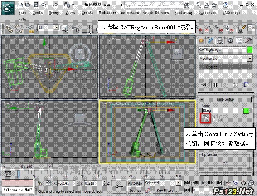Open the Help icon dropdown arrow
The image size is (257, 196).
(x=232, y=5)
